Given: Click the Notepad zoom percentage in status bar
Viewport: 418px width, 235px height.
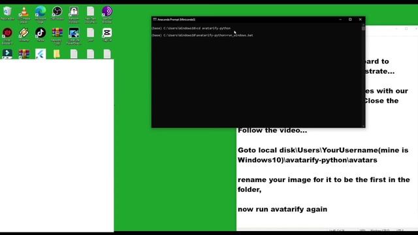Looking at the screenshot, I should 362,230.
